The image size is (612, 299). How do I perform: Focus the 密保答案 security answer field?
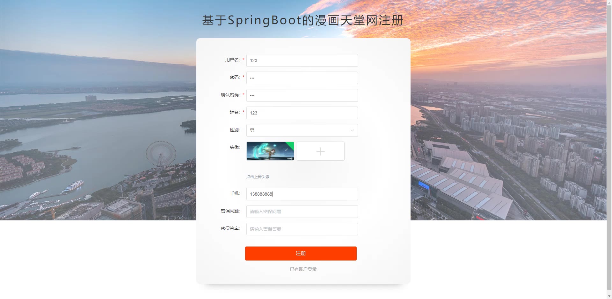[x=302, y=229]
